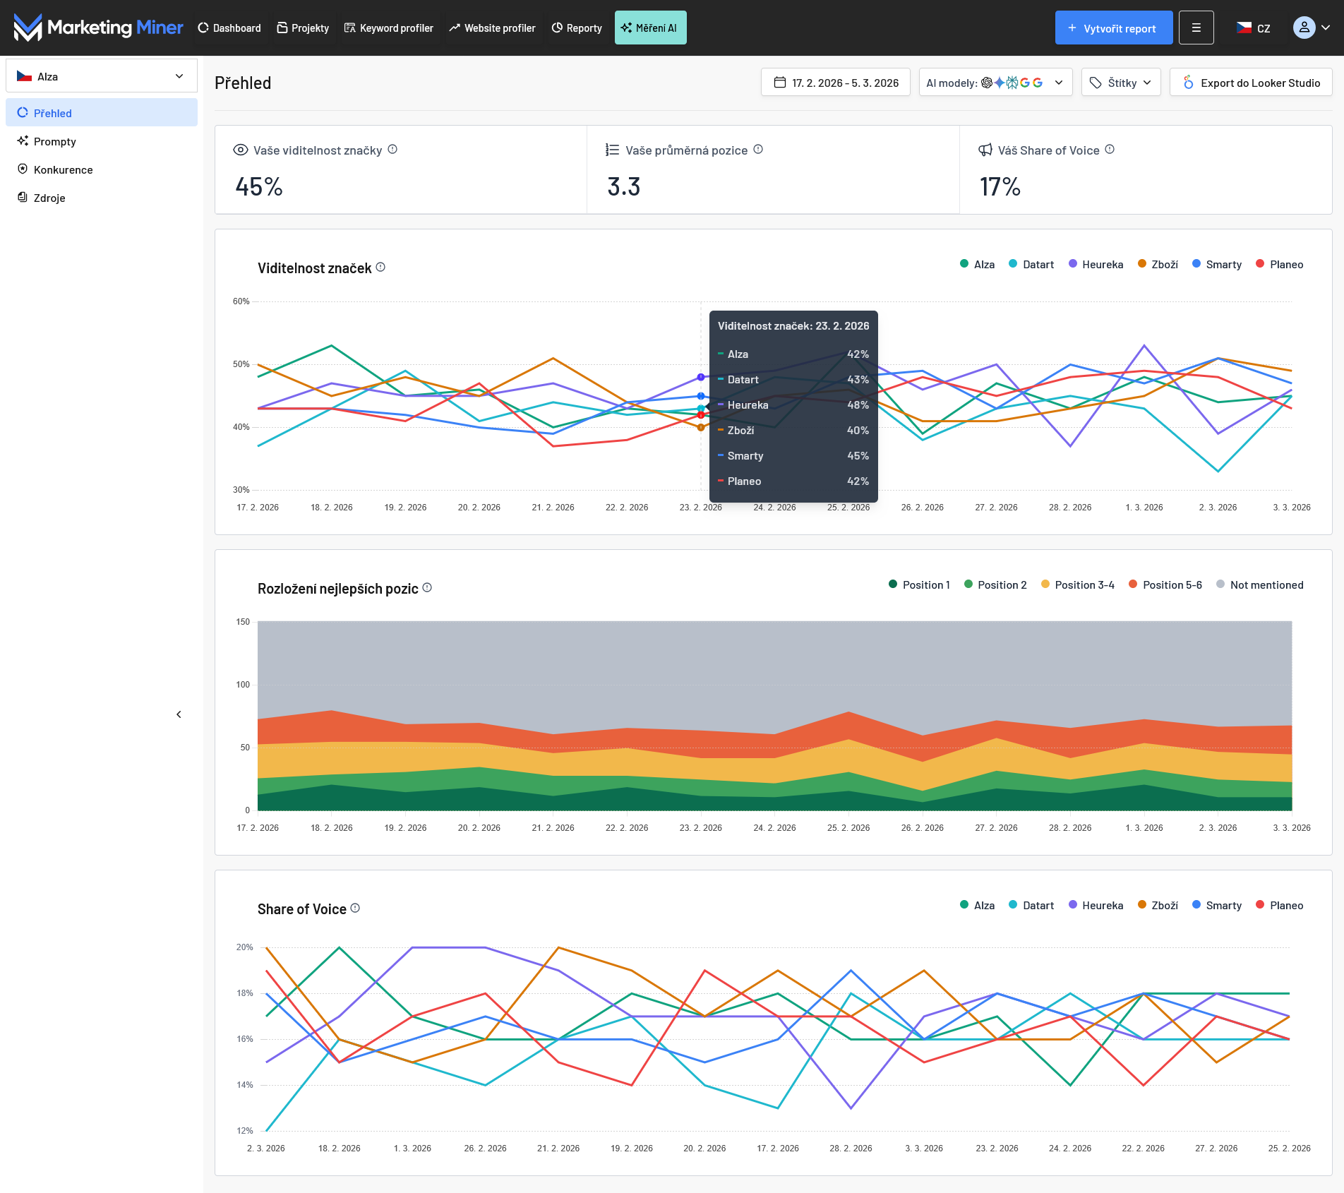Open the AI modely dropdown

995,83
